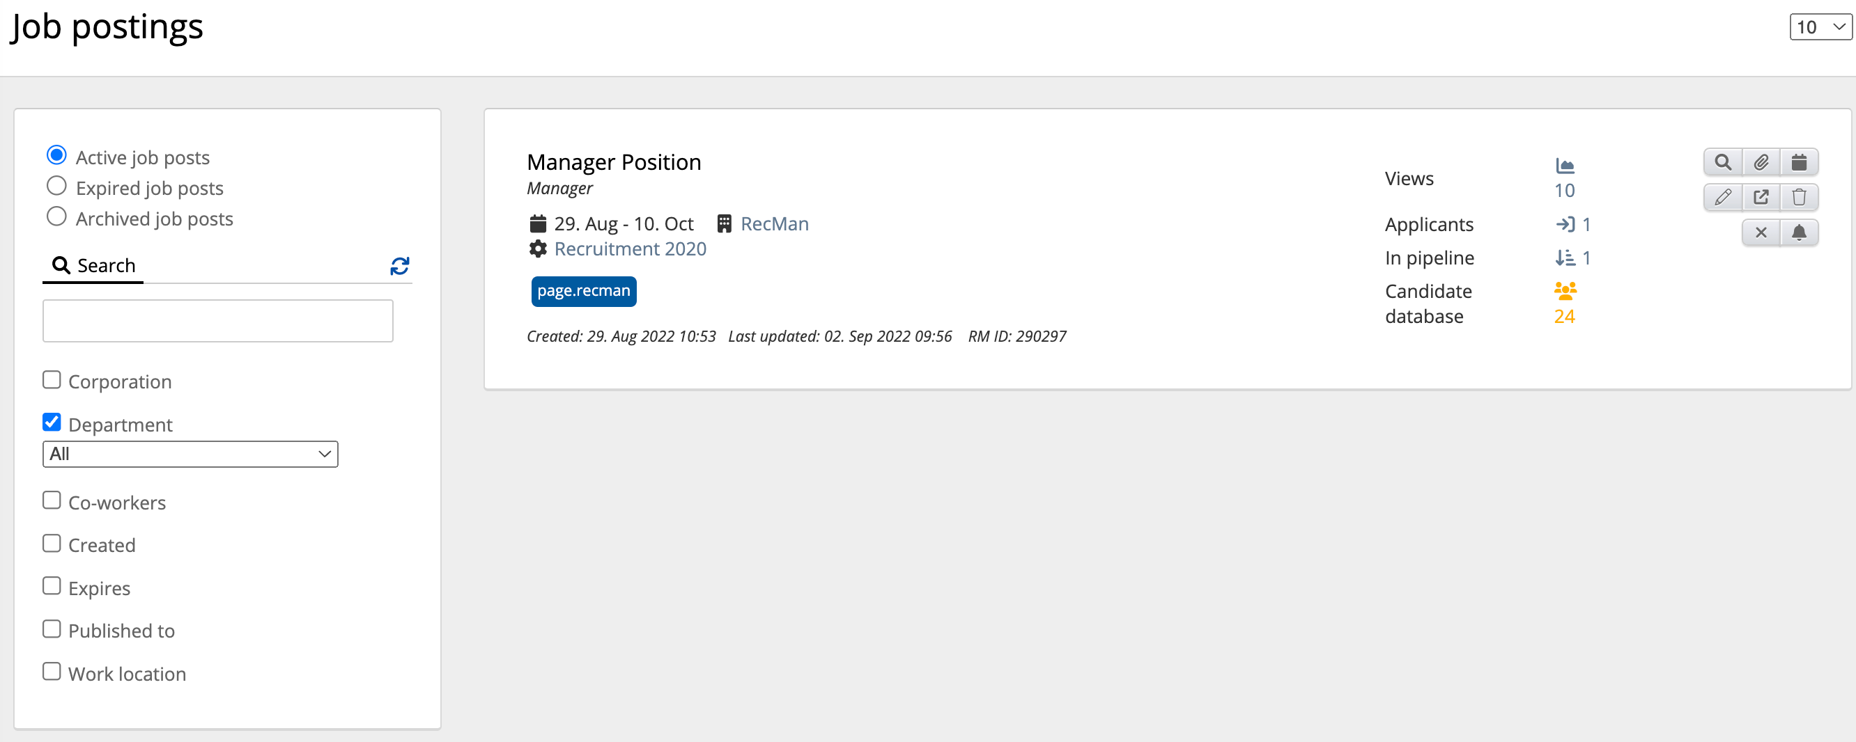The width and height of the screenshot is (1856, 742).
Task: Select Expired job posts radio
Action: [x=56, y=186]
